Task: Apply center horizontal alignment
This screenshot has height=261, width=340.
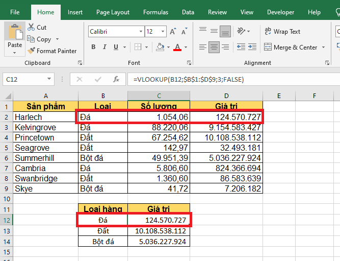Action: [214, 48]
